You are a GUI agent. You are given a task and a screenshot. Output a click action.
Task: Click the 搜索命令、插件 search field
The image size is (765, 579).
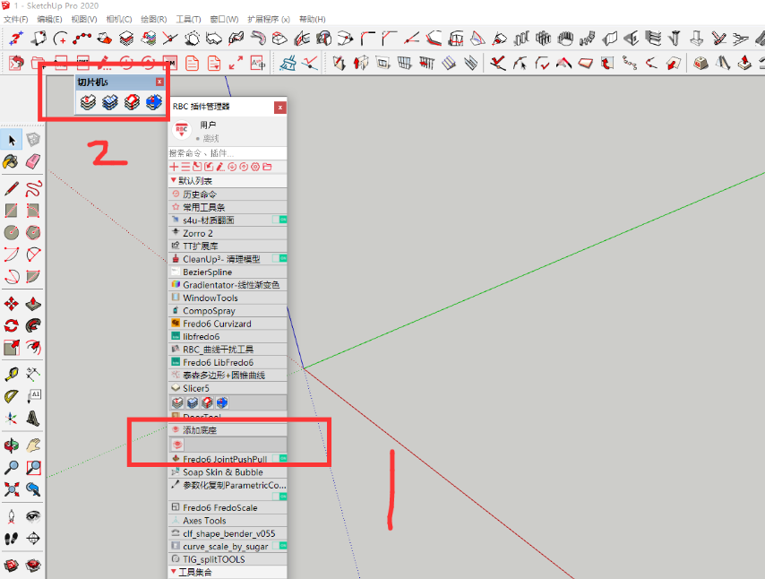click(228, 153)
